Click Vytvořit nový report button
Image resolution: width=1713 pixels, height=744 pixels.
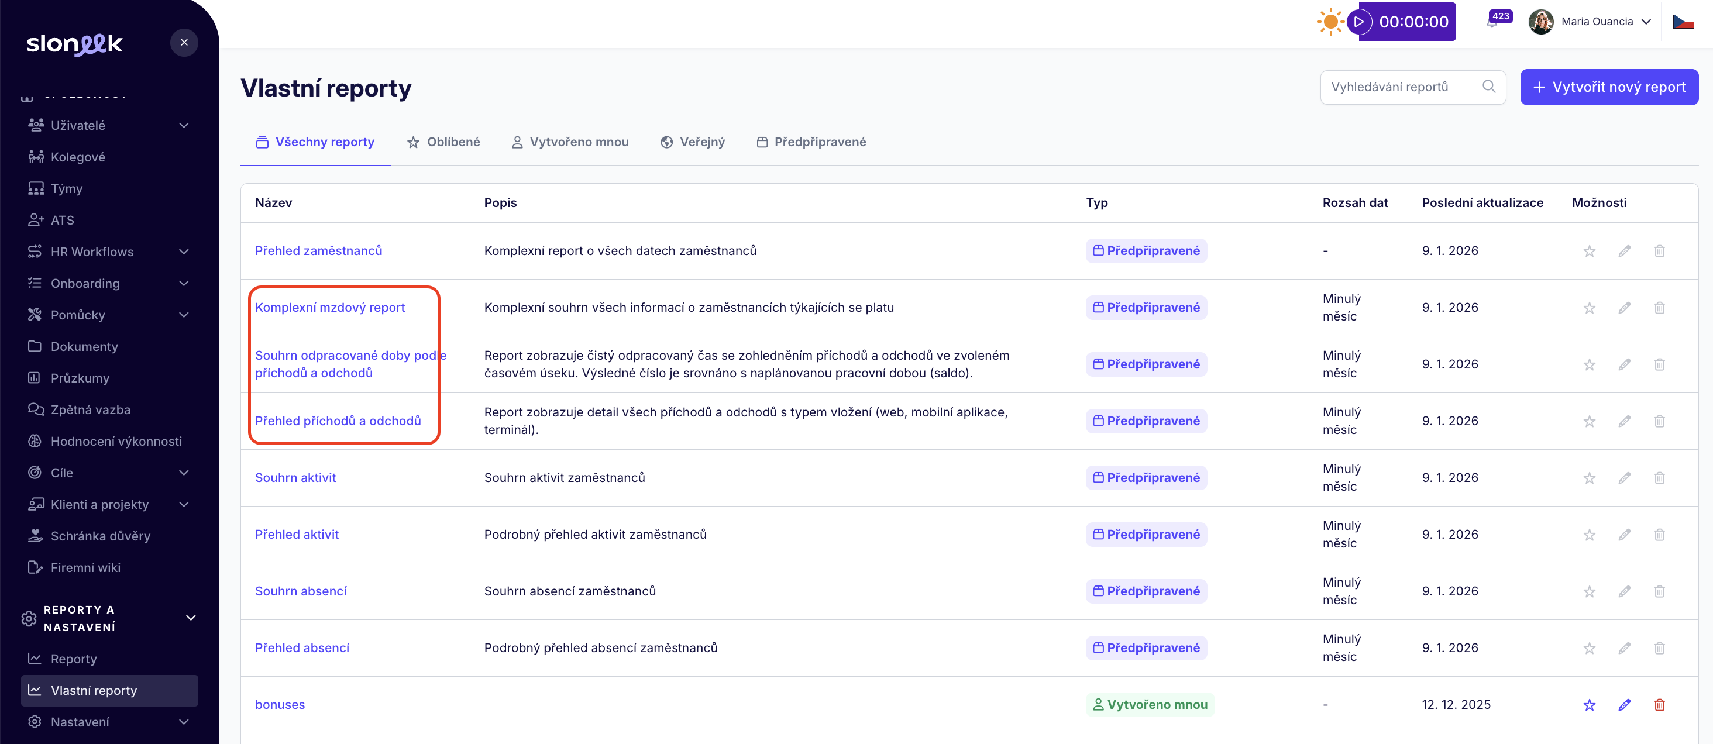[1609, 87]
